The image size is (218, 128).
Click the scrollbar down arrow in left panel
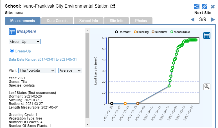point(87,124)
